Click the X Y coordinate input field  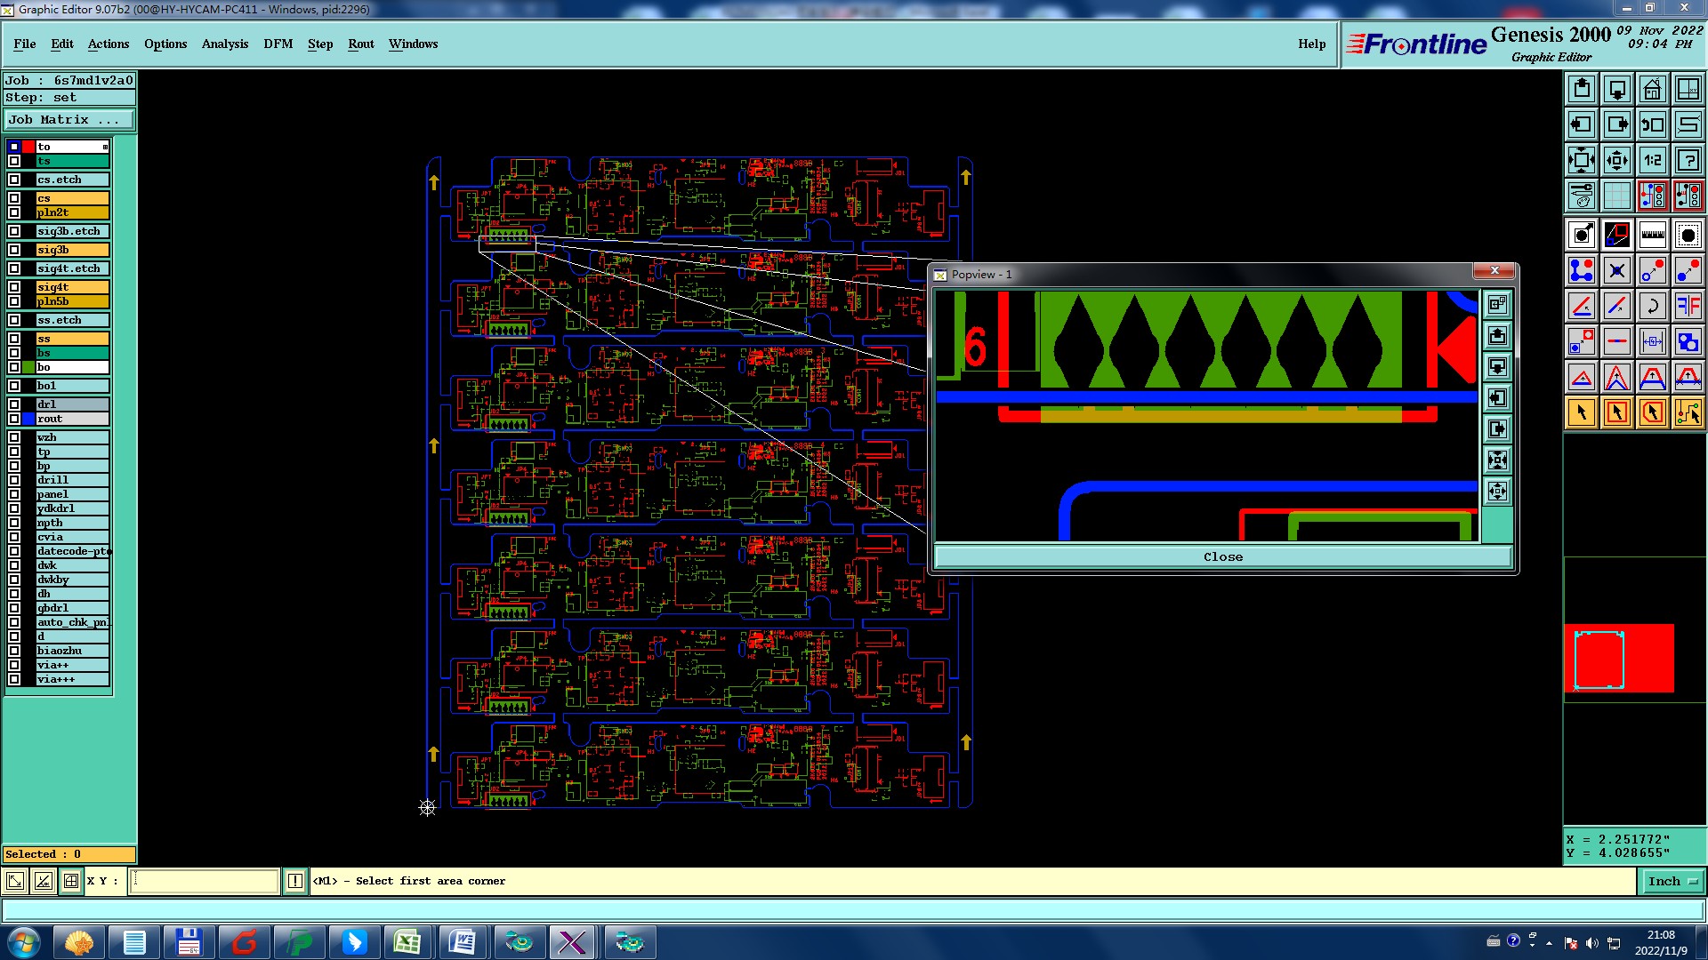[205, 881]
